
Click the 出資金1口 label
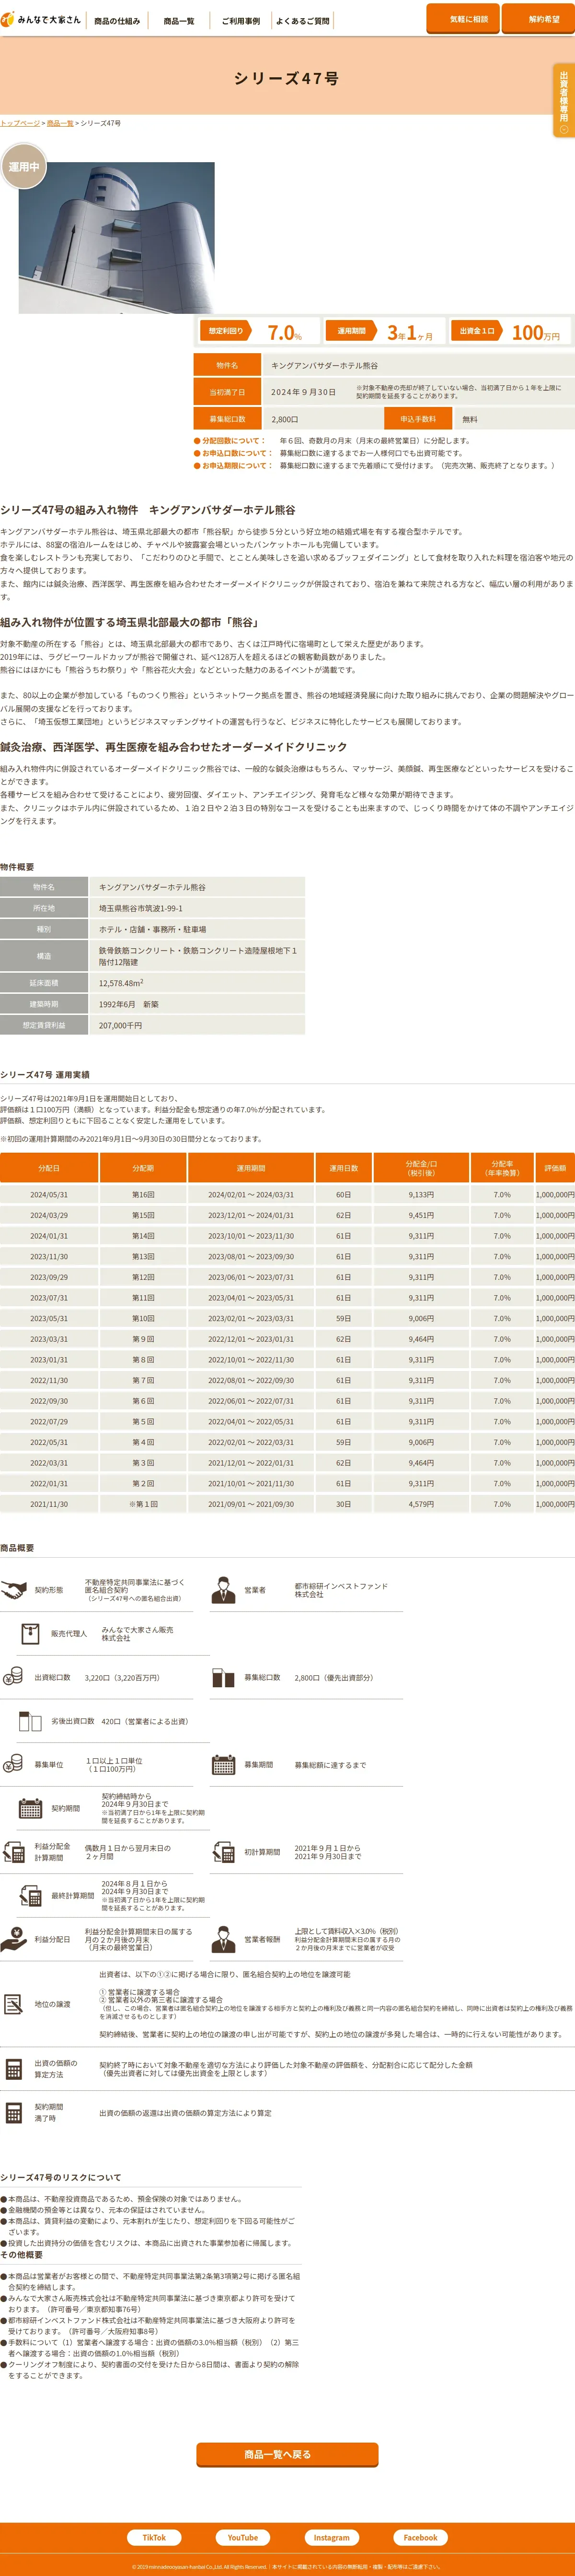click(477, 331)
